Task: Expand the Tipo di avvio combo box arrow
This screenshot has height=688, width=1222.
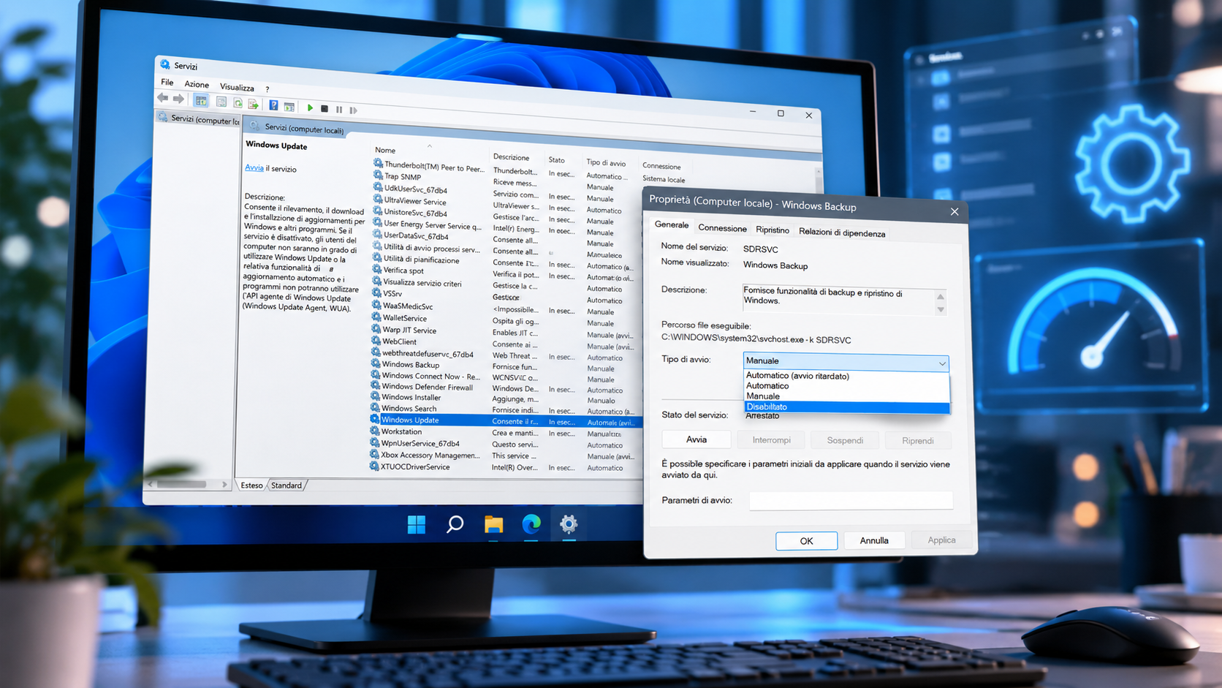Action: point(942,363)
